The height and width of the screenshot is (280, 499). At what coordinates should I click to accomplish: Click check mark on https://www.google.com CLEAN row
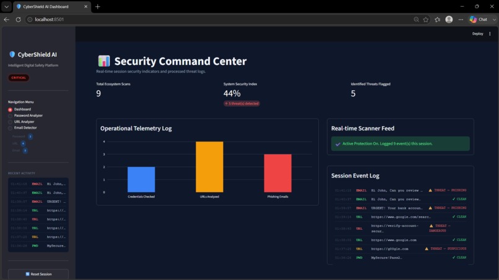tap(454, 240)
